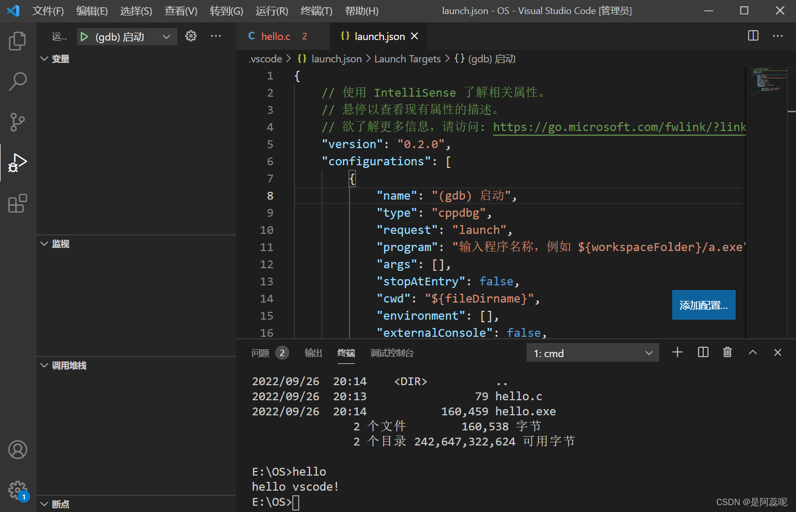This screenshot has width=796, height=512.
Task: Switch to the 问题 panel tab
Action: [270, 353]
